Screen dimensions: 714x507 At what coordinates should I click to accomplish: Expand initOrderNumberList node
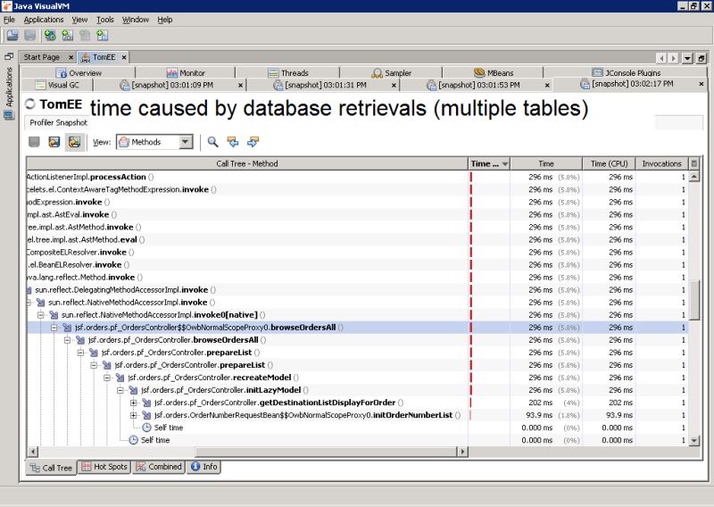pyautogui.click(x=133, y=415)
